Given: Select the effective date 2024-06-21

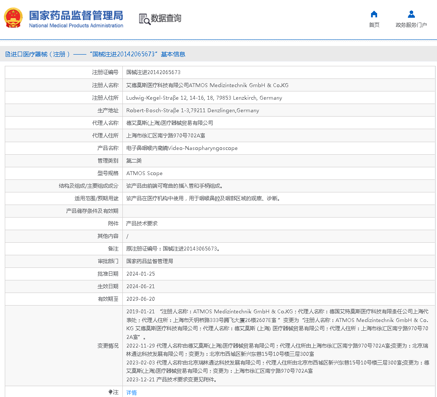Looking at the screenshot, I should (141, 286).
